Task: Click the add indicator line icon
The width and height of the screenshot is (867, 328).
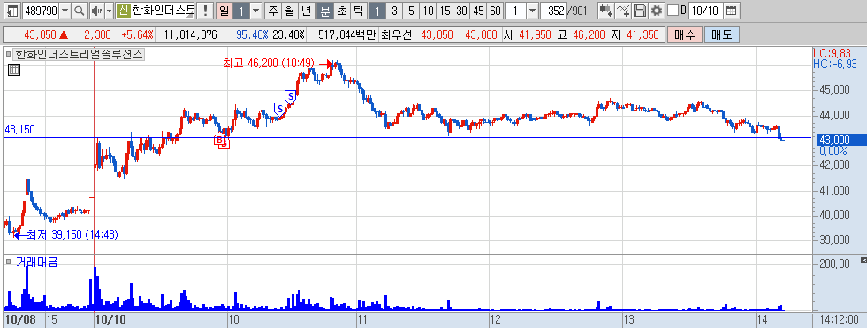Action: 623,10
